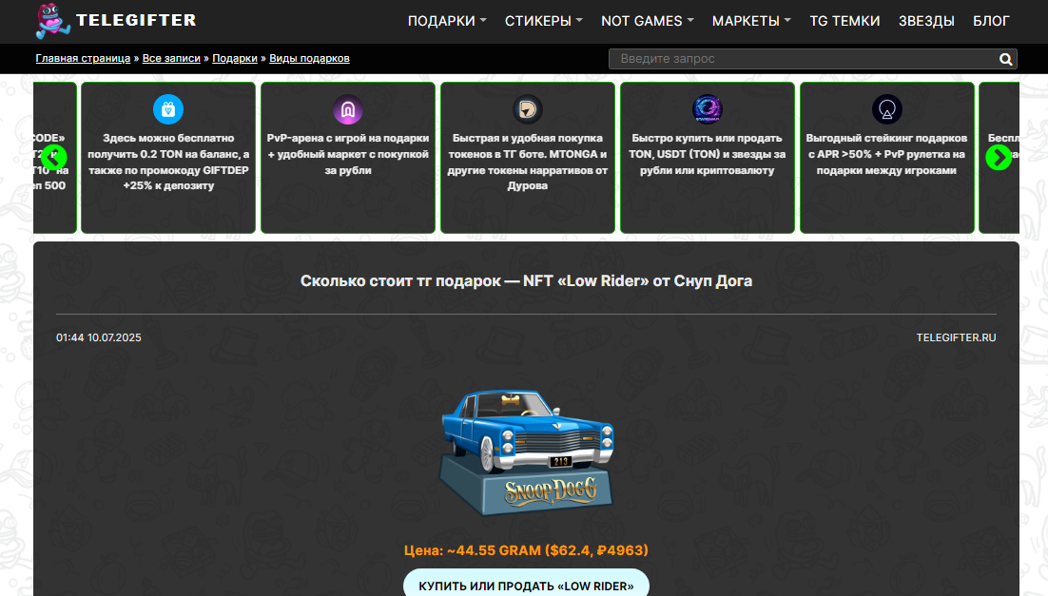Click the search magnifier icon

tap(1006, 59)
